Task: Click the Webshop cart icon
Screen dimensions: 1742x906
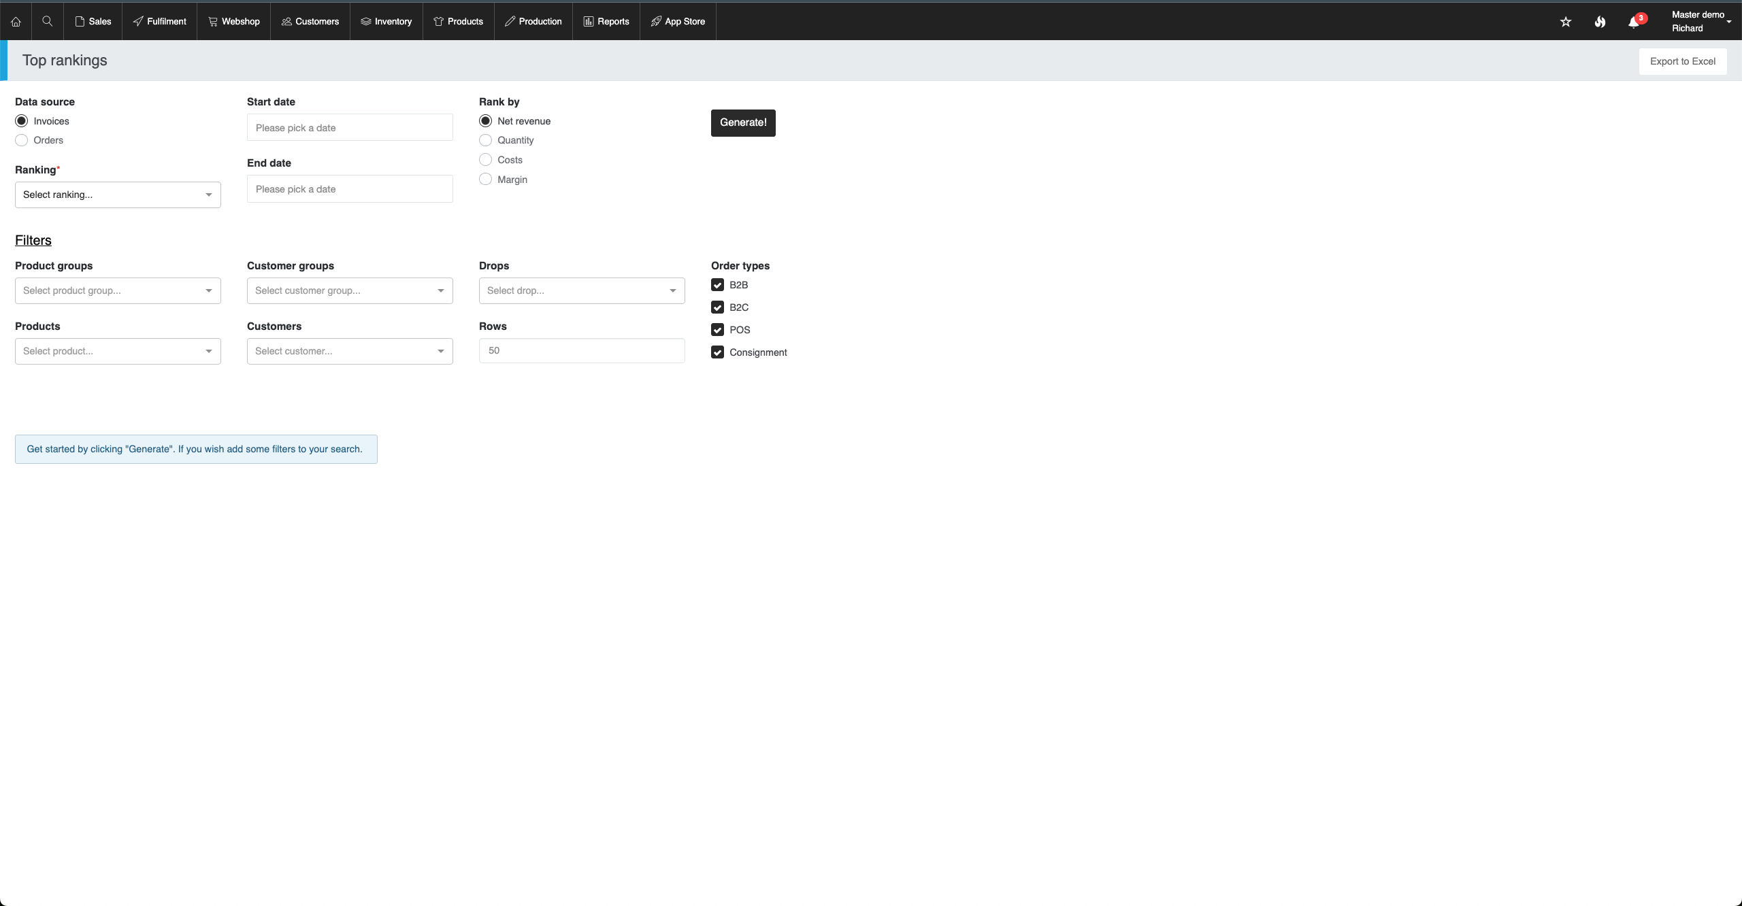Action: click(x=213, y=22)
